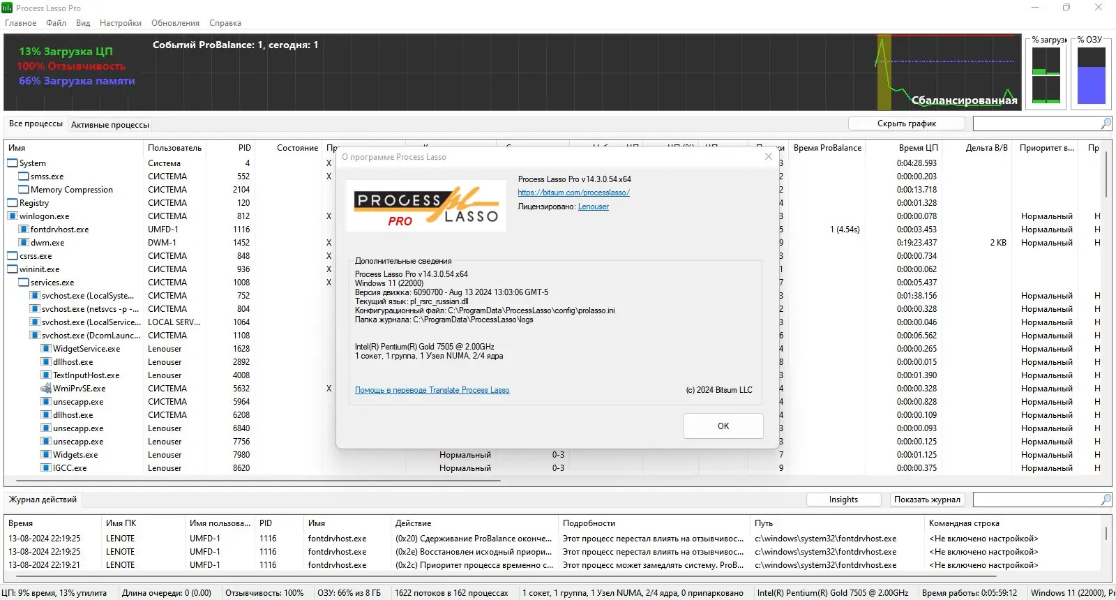The height and width of the screenshot is (600, 1116).
Task: Select the TextInputHost.exe process icon
Action: 46,375
